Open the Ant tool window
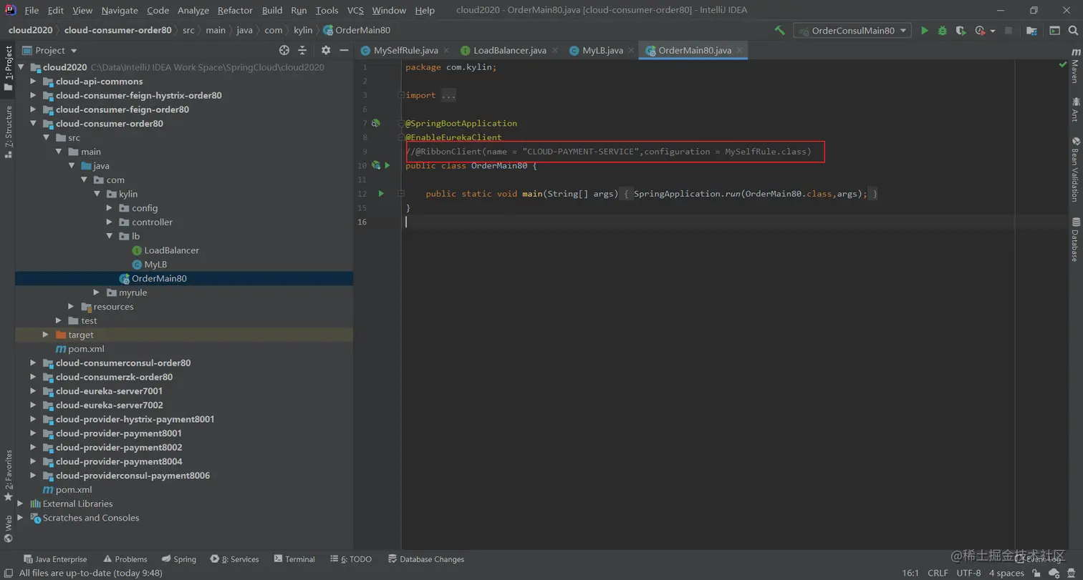 point(1075,109)
